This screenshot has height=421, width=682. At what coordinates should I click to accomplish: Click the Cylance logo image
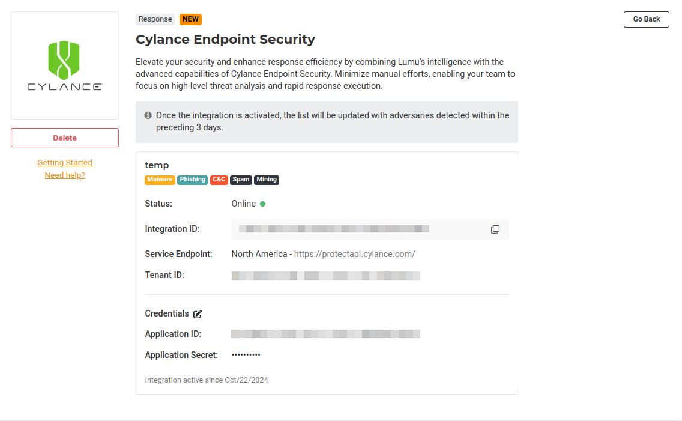pos(65,65)
